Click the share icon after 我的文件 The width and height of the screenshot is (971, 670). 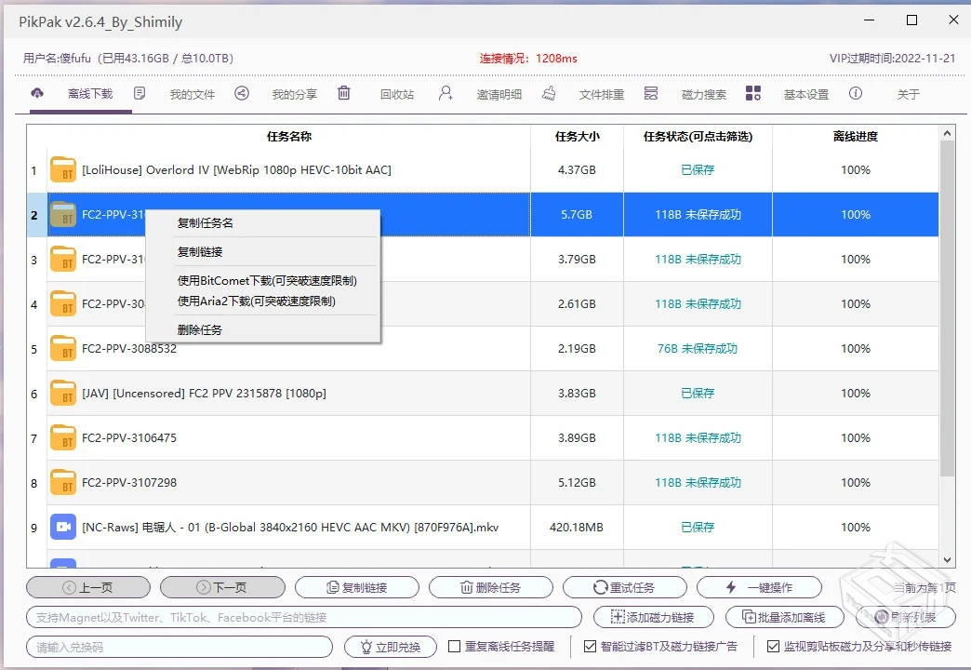(x=241, y=93)
